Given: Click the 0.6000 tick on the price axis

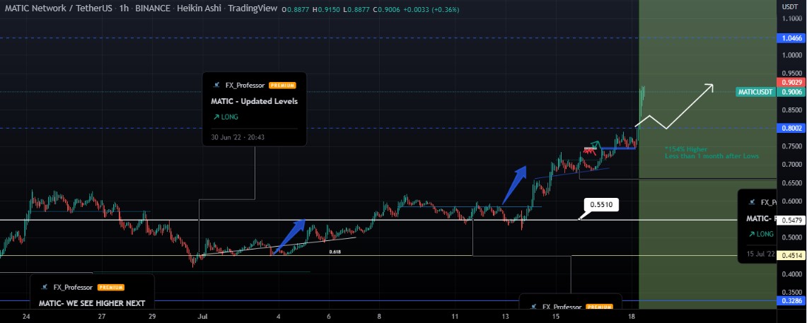Looking at the screenshot, I should point(791,201).
